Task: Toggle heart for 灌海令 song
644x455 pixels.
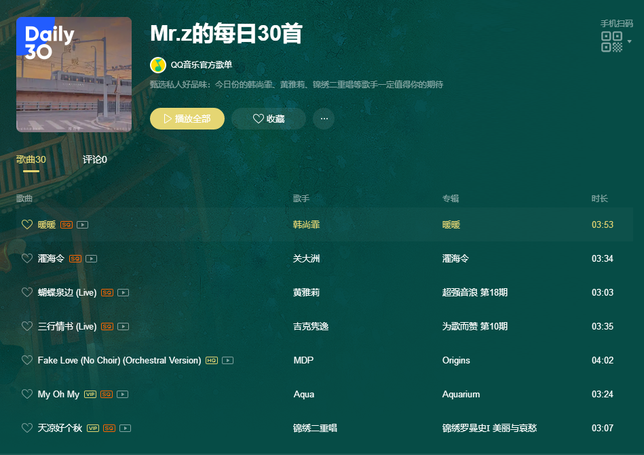Action: pyautogui.click(x=27, y=258)
